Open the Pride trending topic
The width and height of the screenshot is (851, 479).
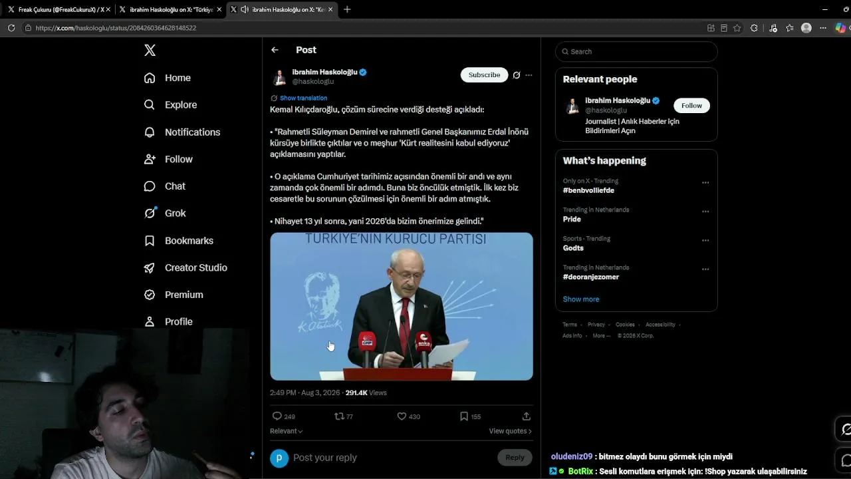coord(572,219)
